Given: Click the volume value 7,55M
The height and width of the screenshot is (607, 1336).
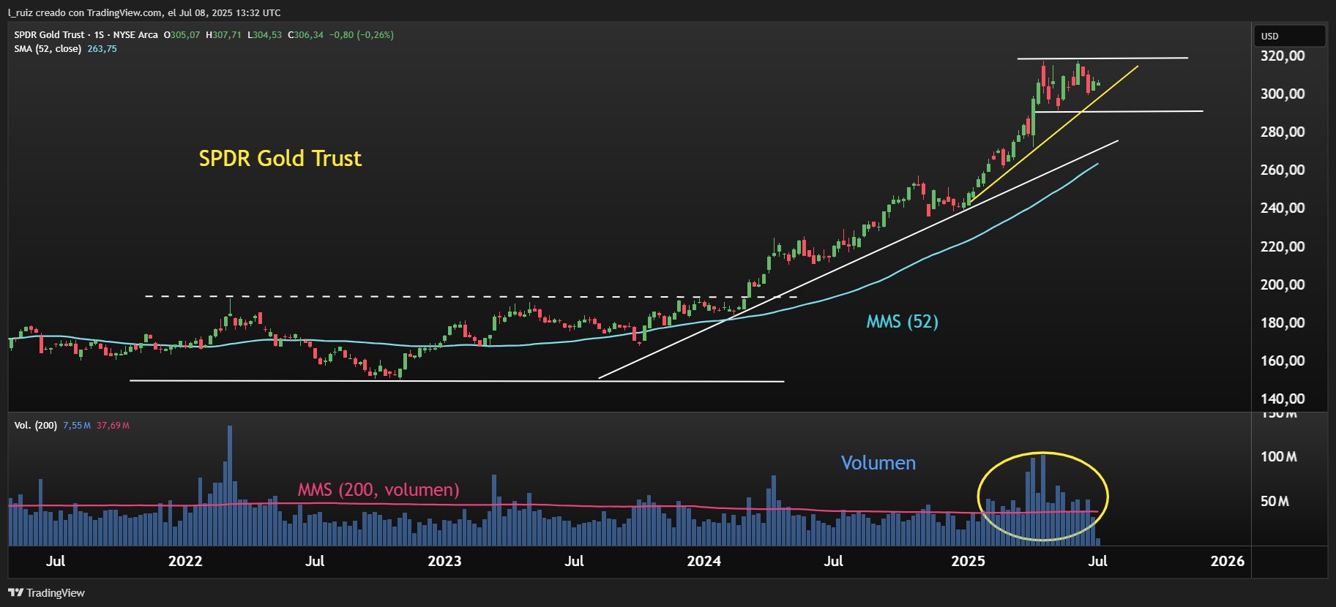Looking at the screenshot, I should click(77, 425).
